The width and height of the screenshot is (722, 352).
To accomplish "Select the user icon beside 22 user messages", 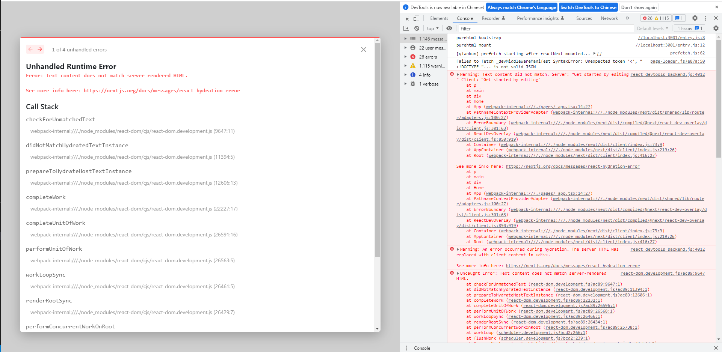I will click(413, 48).
